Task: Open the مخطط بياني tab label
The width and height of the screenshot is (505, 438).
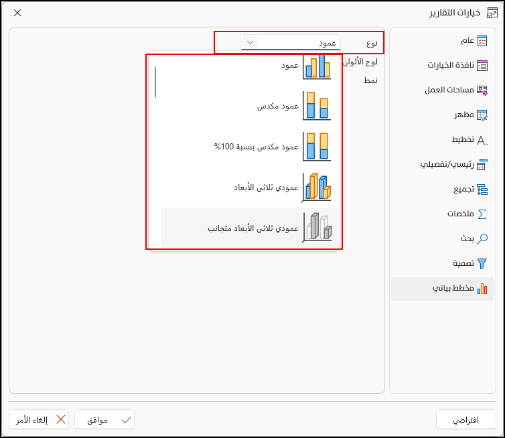Action: (453, 288)
